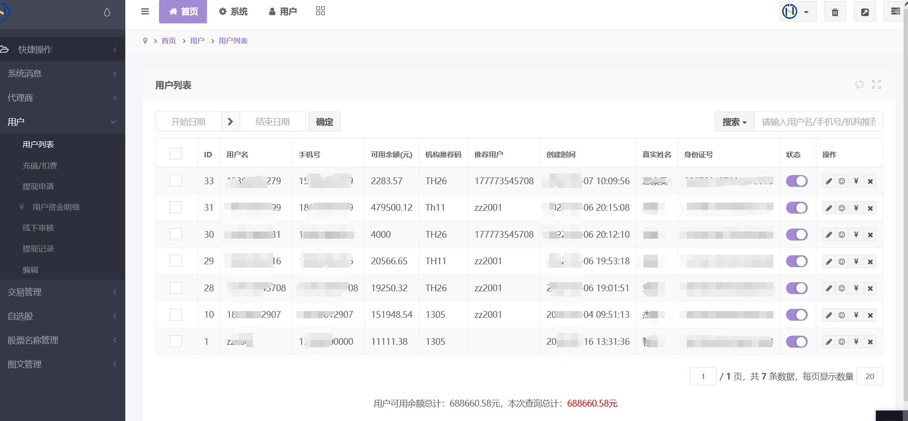Viewport: 908px width, 421px height.
Task: Click the trash icon in top right toolbar
Action: 835,12
